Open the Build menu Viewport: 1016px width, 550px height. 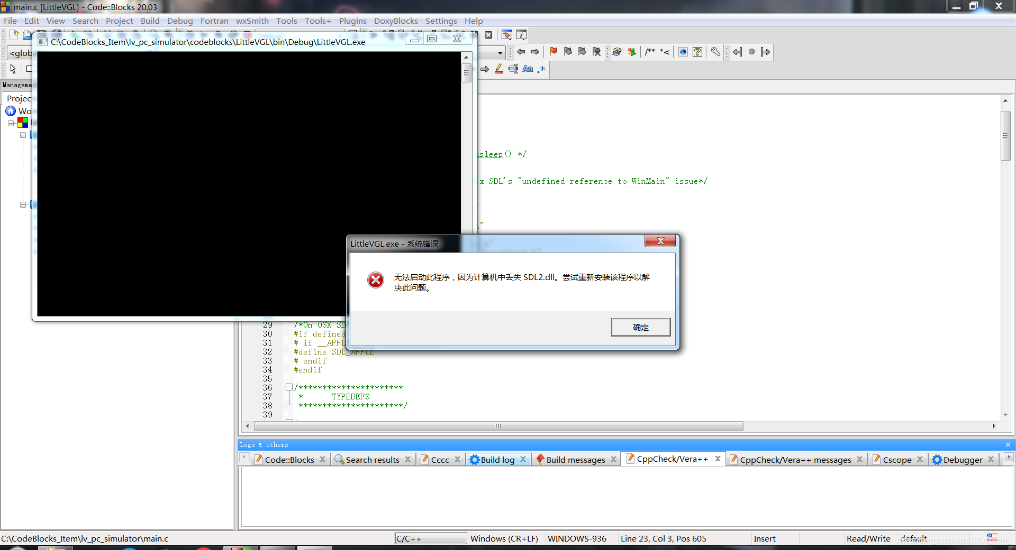click(150, 21)
